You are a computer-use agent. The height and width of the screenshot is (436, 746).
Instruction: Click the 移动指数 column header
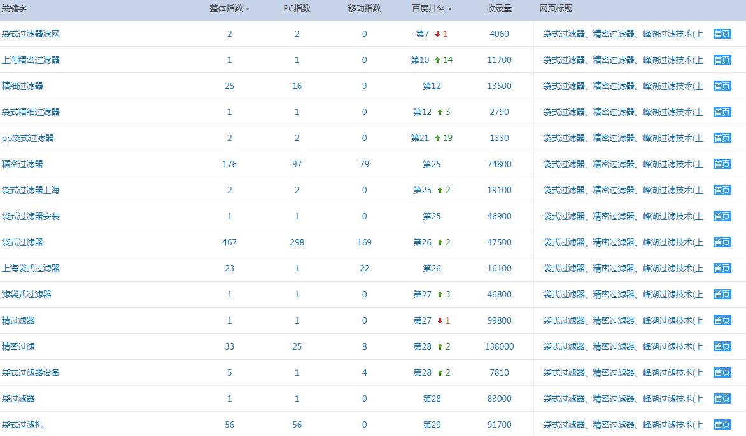[364, 8]
